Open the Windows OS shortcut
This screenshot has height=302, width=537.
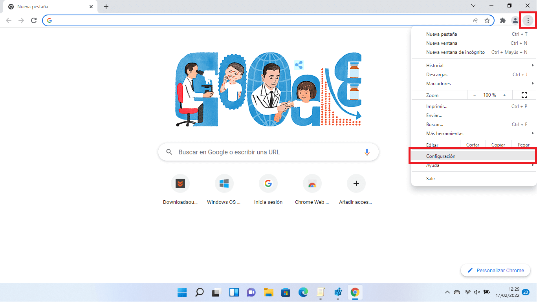click(224, 190)
